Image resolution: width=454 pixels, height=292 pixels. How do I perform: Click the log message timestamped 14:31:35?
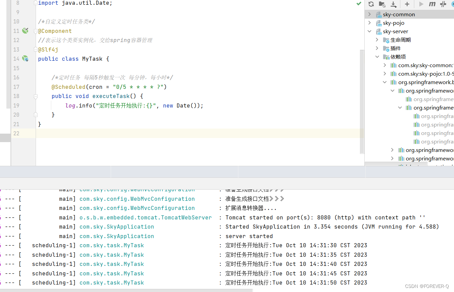pyautogui.click(x=296, y=255)
